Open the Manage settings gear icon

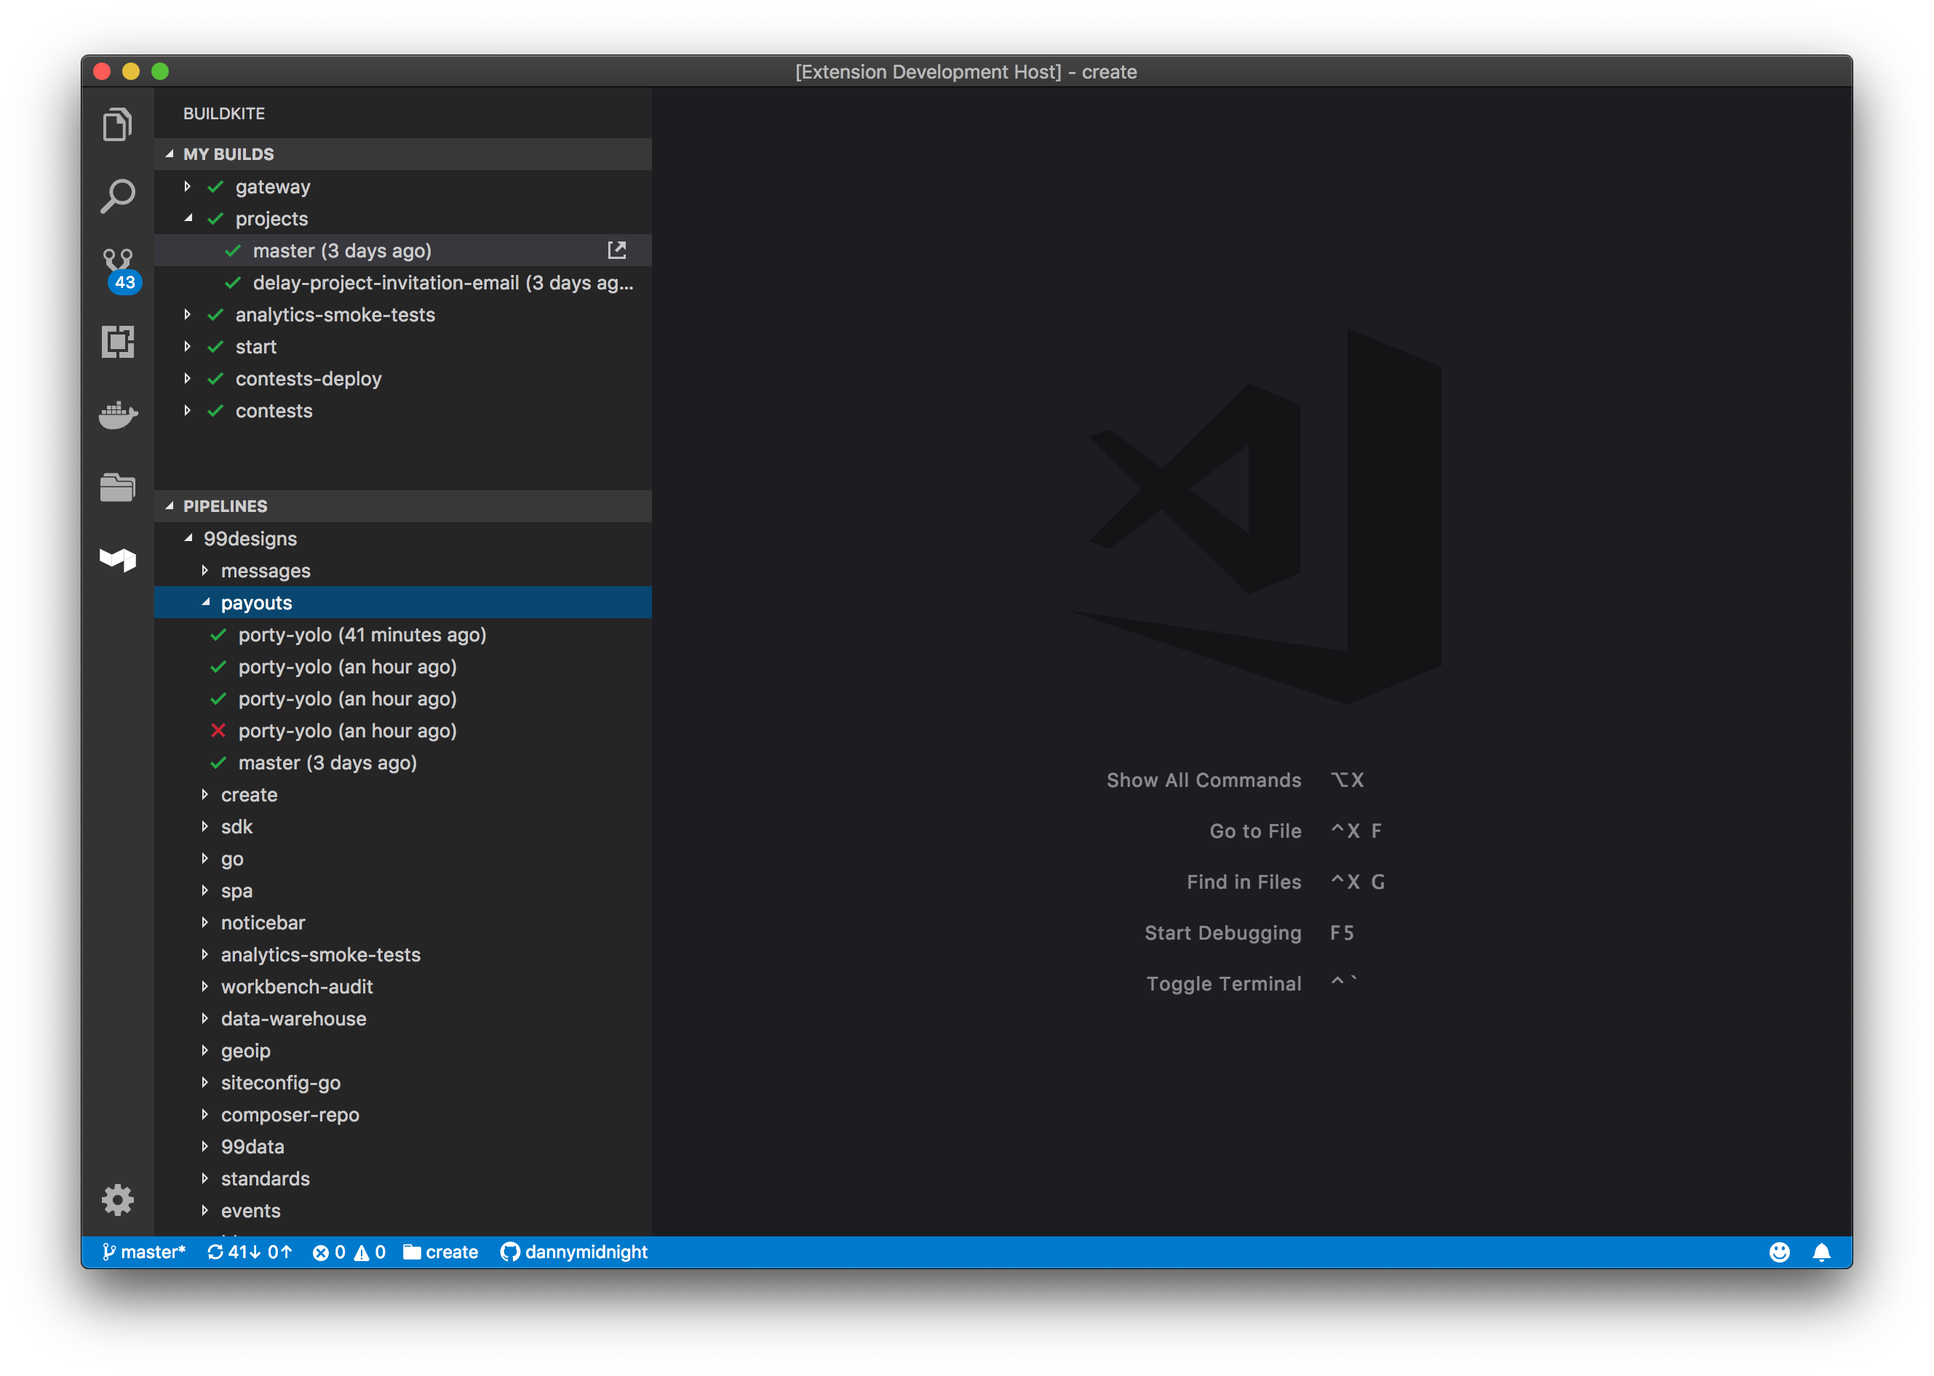117,1199
